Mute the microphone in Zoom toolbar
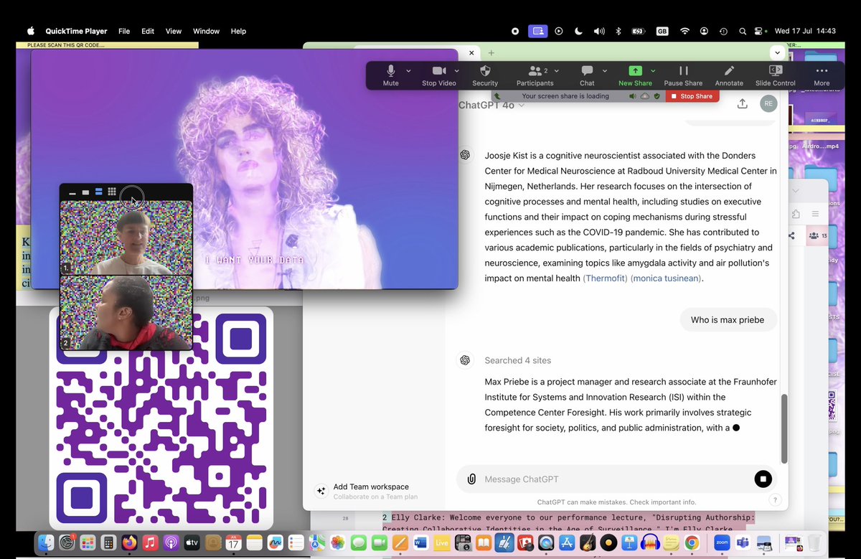The image size is (861, 559). click(390, 75)
